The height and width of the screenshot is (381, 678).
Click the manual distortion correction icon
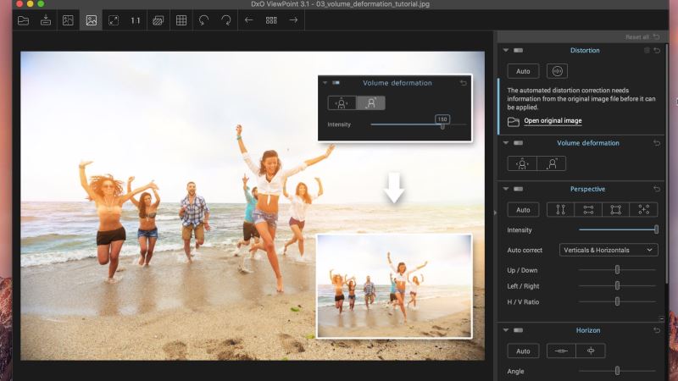coord(557,71)
